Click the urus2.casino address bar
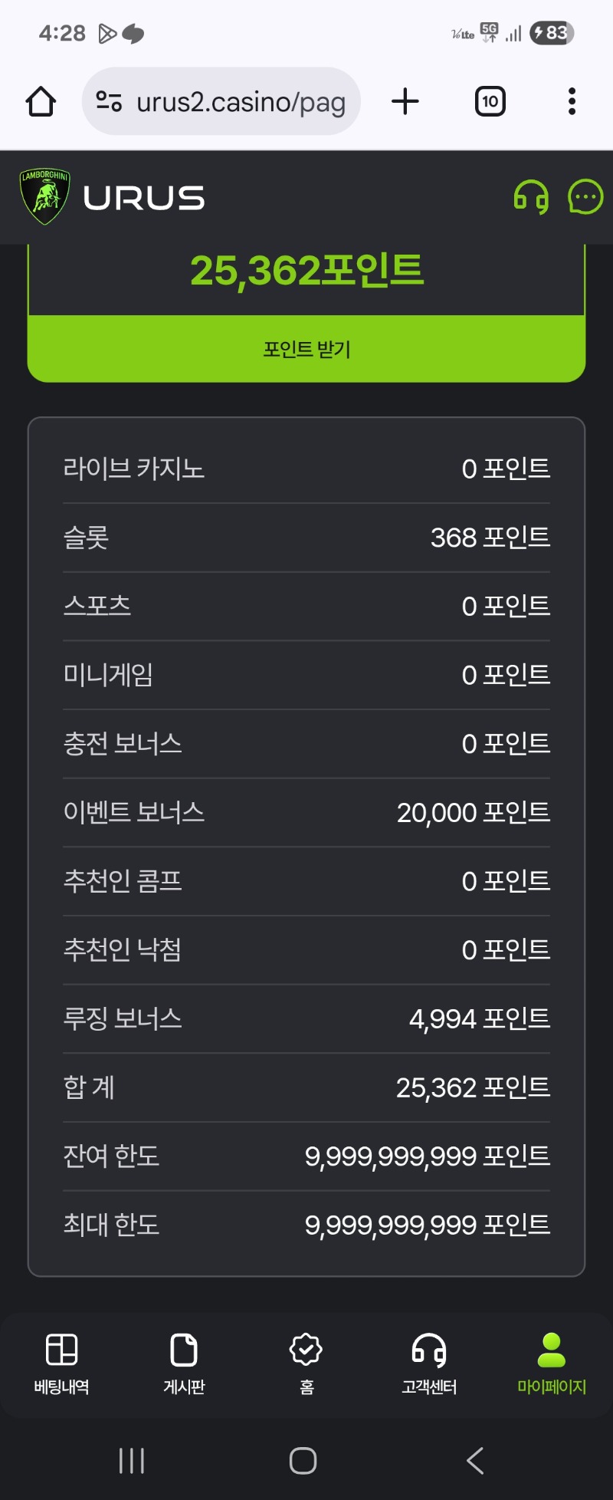 coord(240,102)
